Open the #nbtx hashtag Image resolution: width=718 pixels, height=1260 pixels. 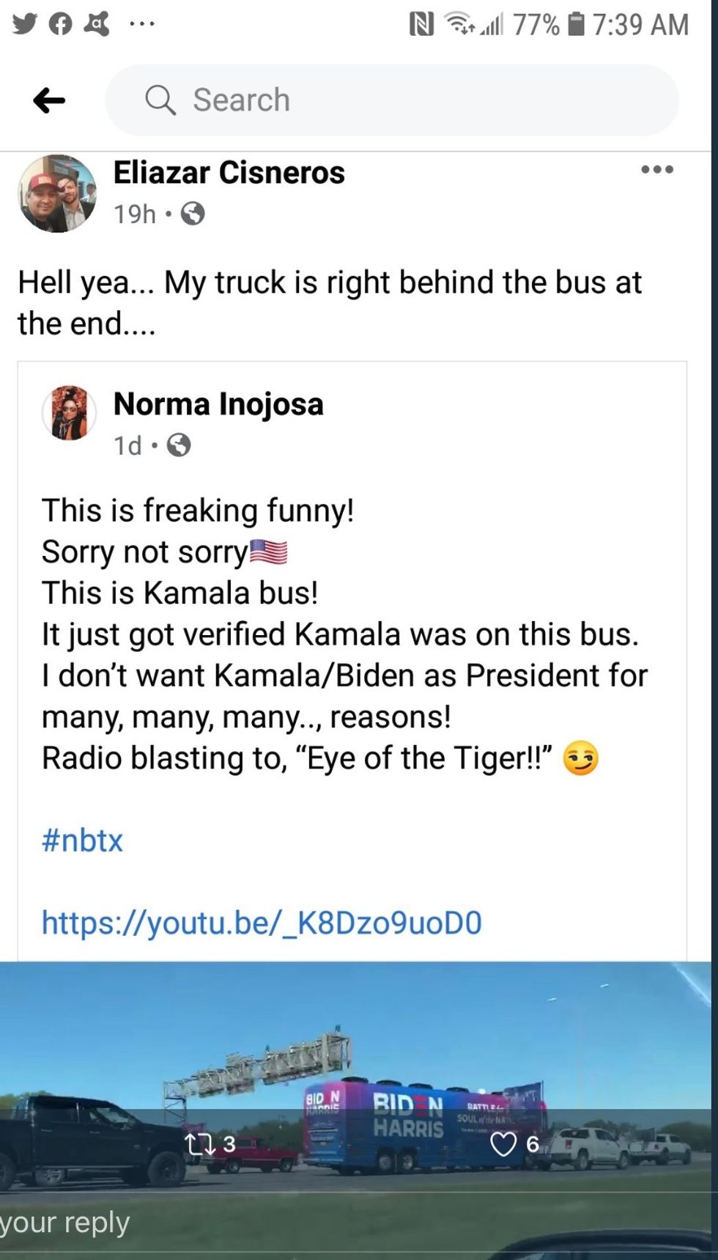click(82, 840)
